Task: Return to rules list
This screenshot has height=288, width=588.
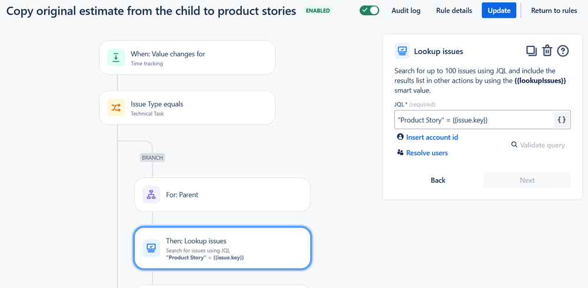Action: pyautogui.click(x=554, y=11)
